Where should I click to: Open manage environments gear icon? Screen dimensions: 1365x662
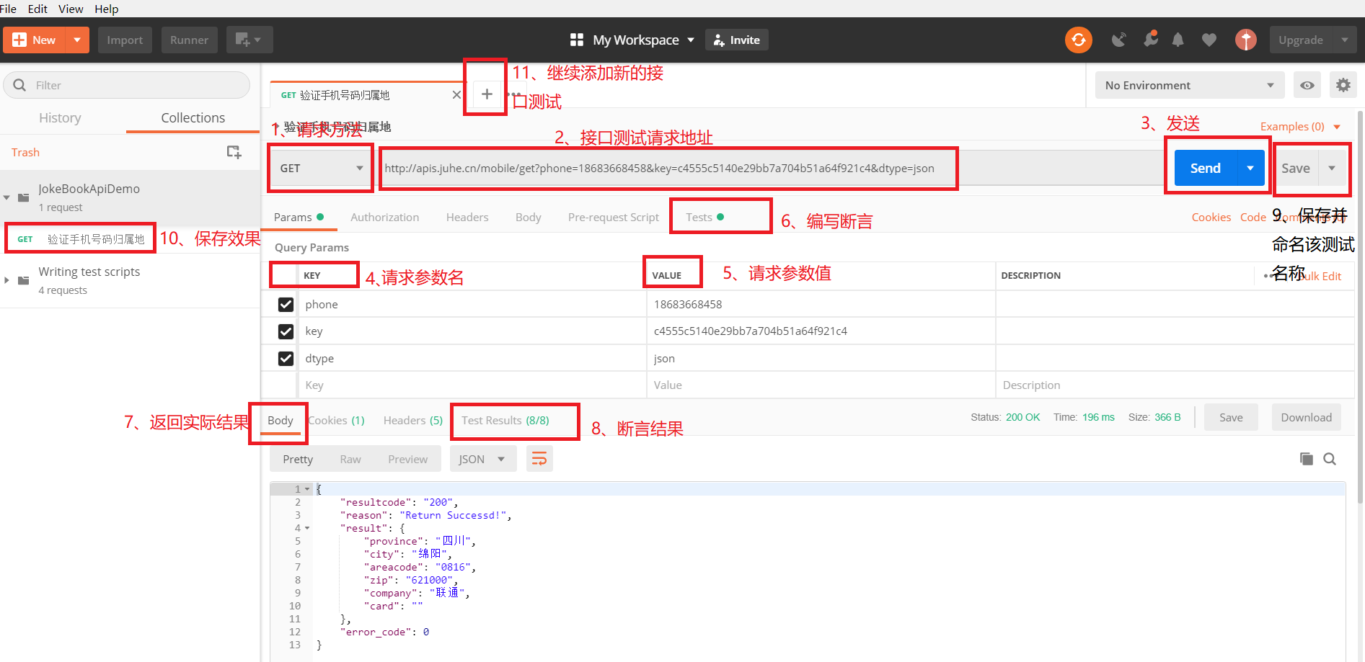[1343, 85]
